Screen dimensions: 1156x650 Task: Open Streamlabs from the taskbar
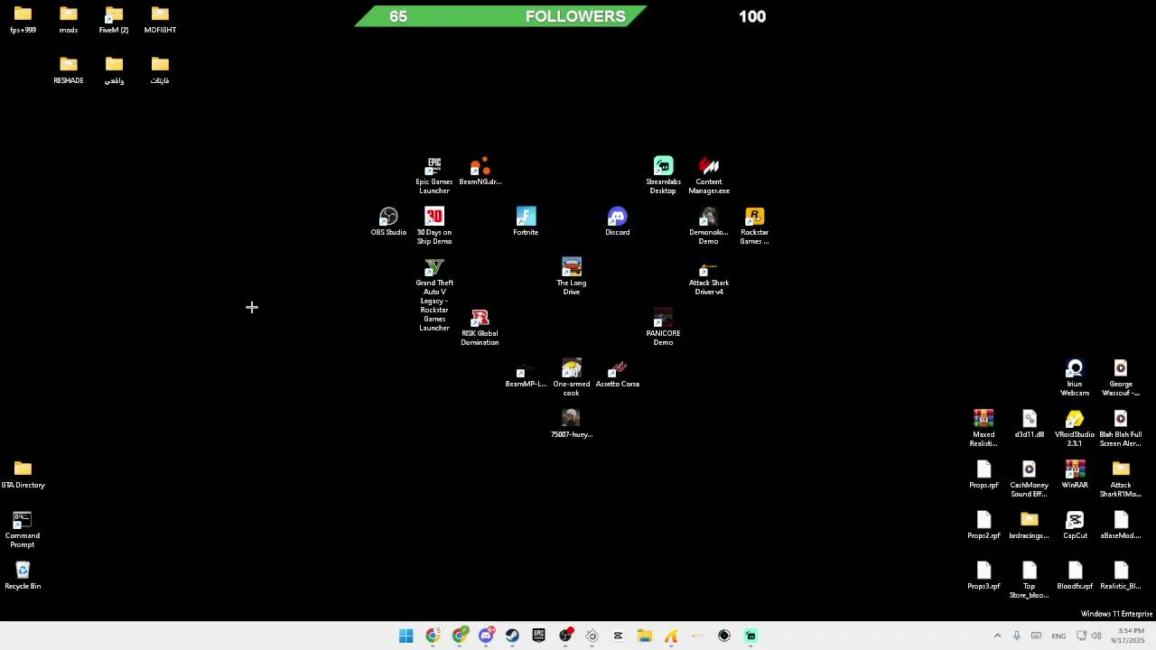tap(750, 636)
